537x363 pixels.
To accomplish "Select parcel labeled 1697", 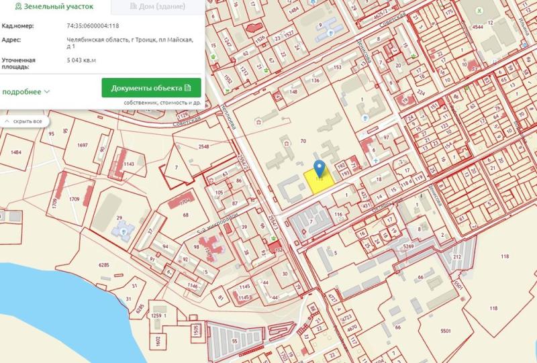I will point(83,145).
